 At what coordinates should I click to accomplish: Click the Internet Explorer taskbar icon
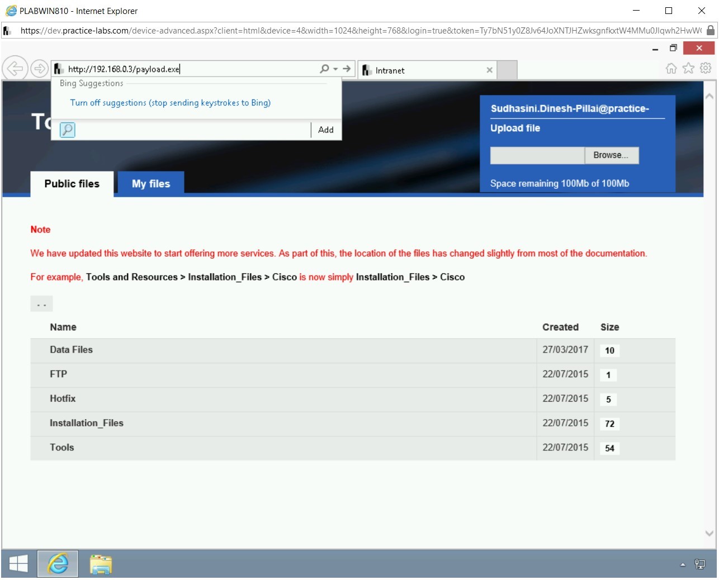click(58, 564)
